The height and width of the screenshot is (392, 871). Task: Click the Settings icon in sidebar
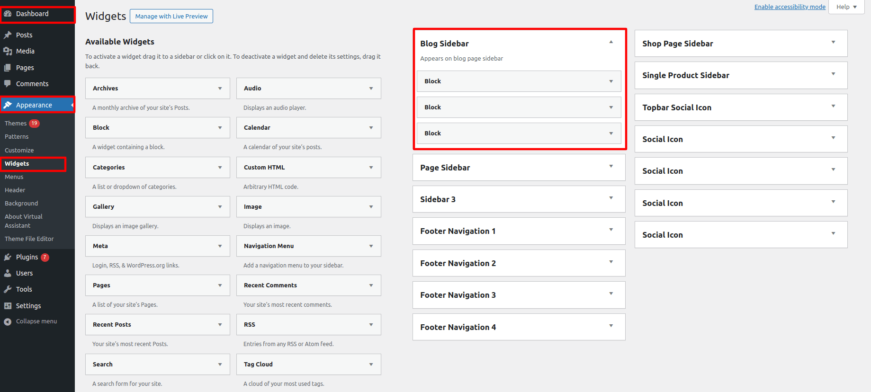click(8, 306)
